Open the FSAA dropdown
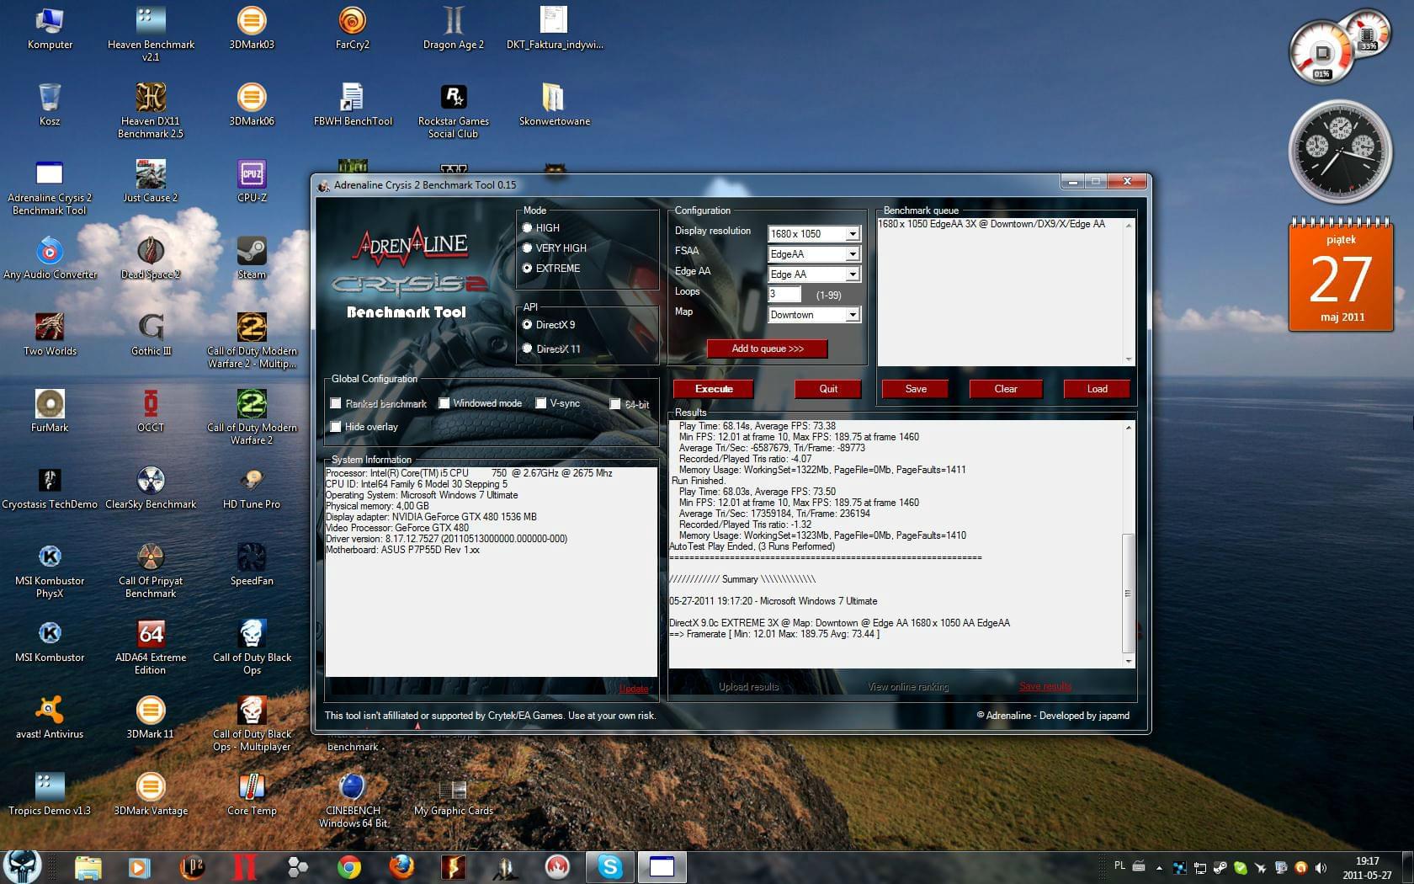Screen dimensions: 1414x884 (852, 254)
